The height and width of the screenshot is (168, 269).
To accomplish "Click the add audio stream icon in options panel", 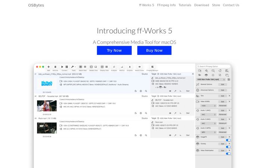I will pyautogui.click(x=206, y=71).
